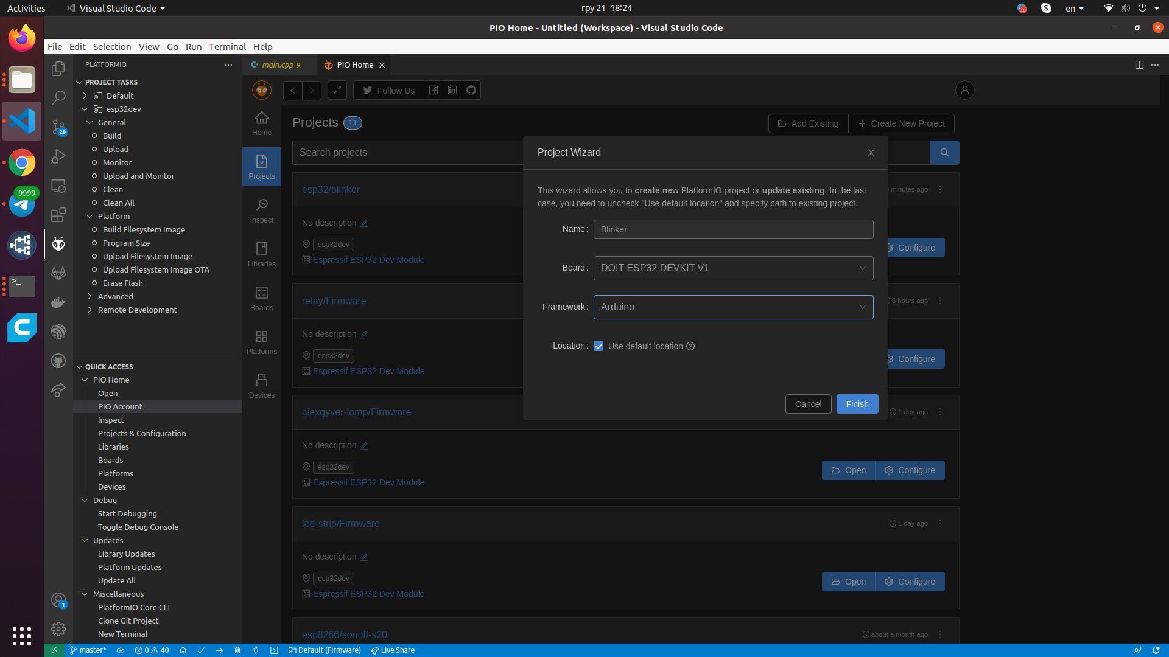Screen dimensions: 1169x657
Task: Open the GitLab icon in activity bar
Action: click(58, 273)
